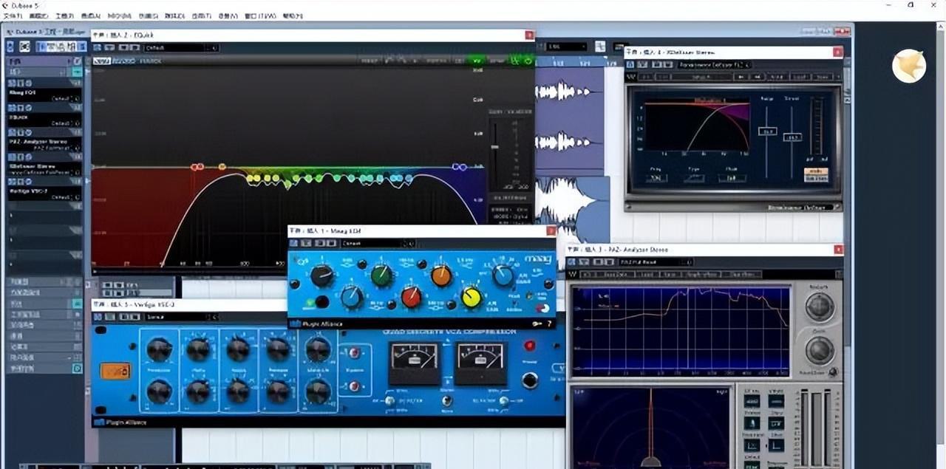
Task: Click the Range slider handle in the RDeEsser
Action: click(766, 131)
